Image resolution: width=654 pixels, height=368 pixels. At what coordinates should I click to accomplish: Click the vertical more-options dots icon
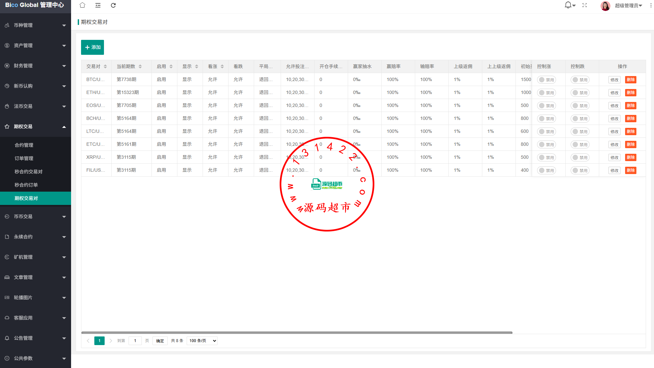click(651, 5)
